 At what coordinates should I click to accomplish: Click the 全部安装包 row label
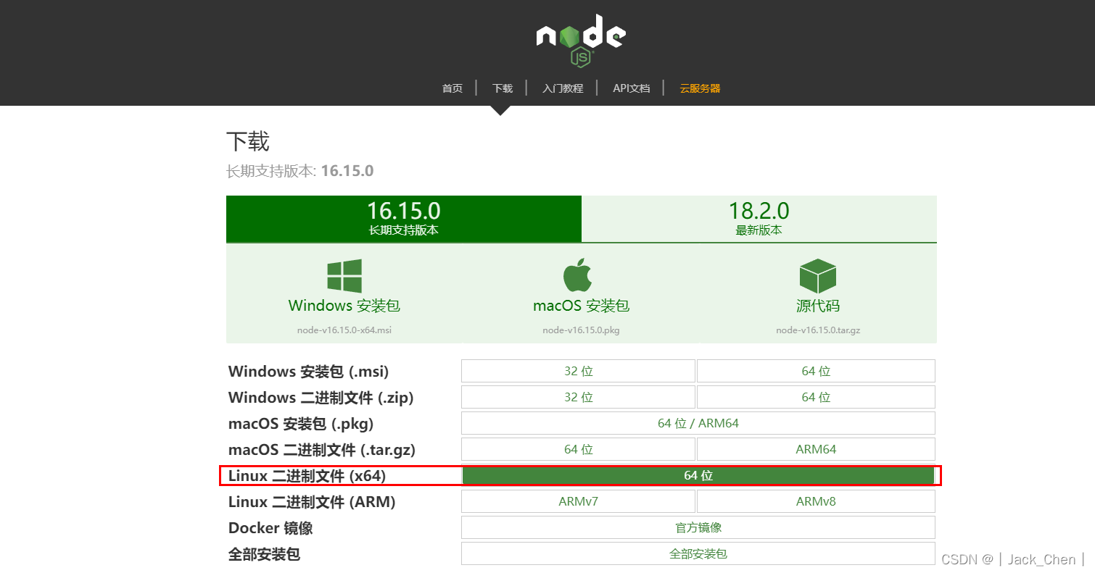tap(264, 554)
